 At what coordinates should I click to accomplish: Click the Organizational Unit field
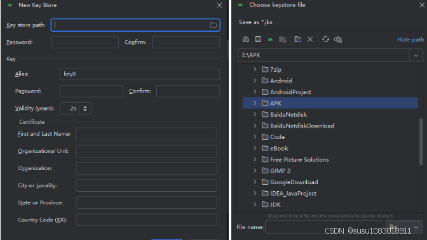tap(147, 151)
